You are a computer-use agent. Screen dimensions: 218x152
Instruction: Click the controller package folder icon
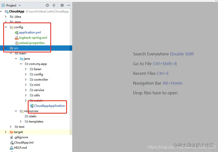32,80
